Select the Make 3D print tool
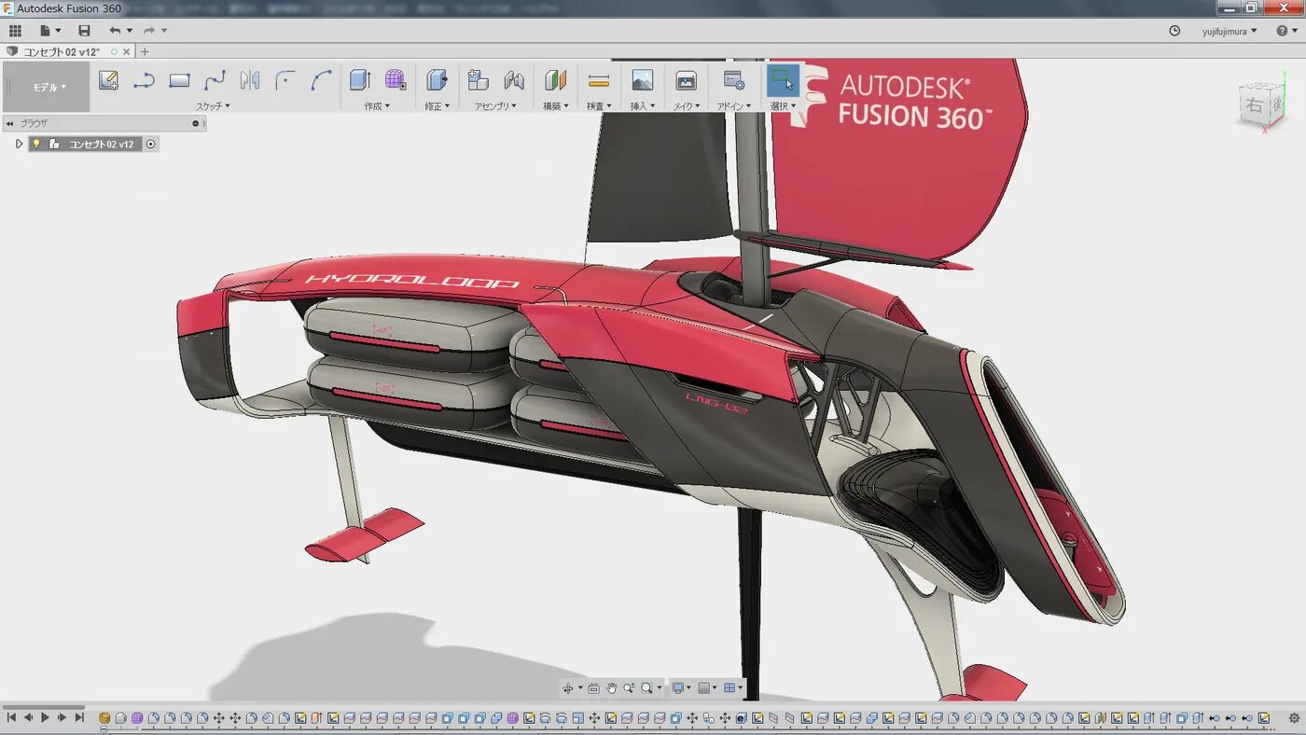This screenshot has height=735, width=1306. tap(686, 80)
